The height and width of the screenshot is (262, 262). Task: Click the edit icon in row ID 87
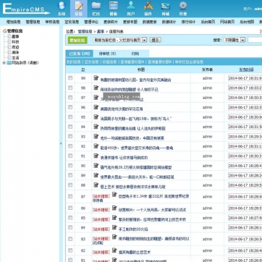114,195
